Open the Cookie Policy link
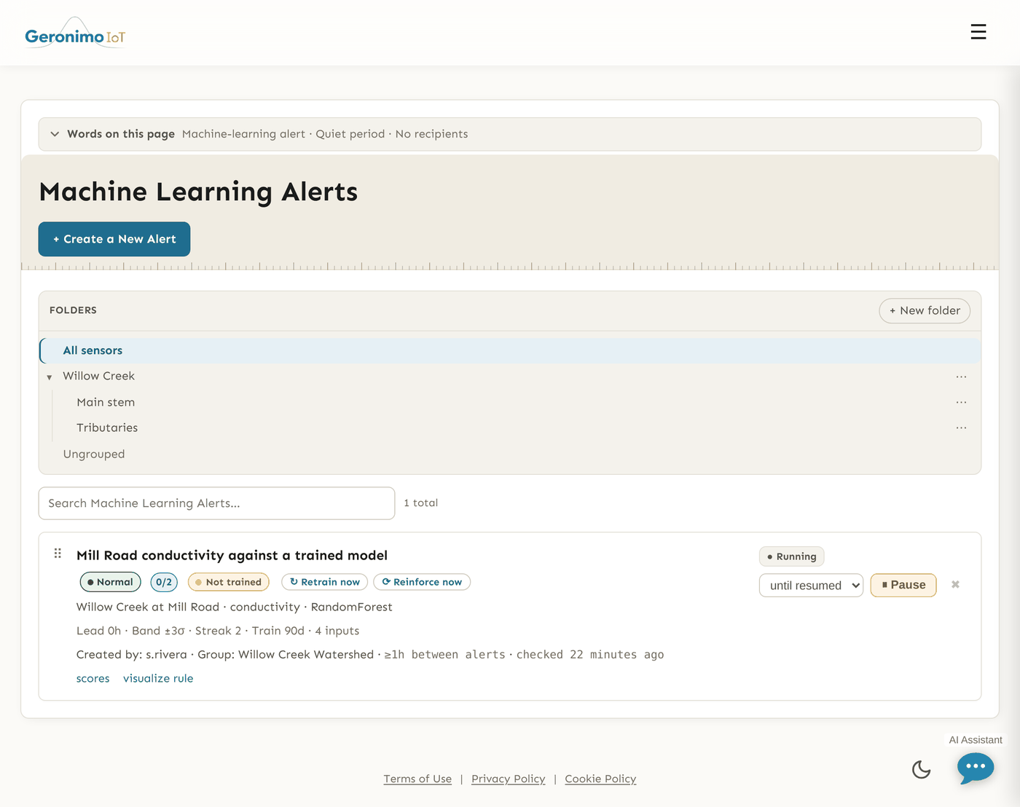1020x807 pixels. tap(600, 779)
